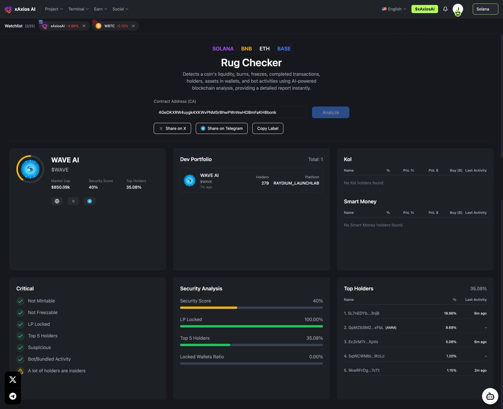Click 'A lot of holders are insiders' text
Image resolution: width=503 pixels, height=409 pixels.
pos(57,371)
